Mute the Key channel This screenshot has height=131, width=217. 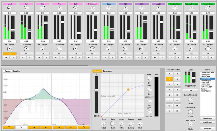[23, 57]
